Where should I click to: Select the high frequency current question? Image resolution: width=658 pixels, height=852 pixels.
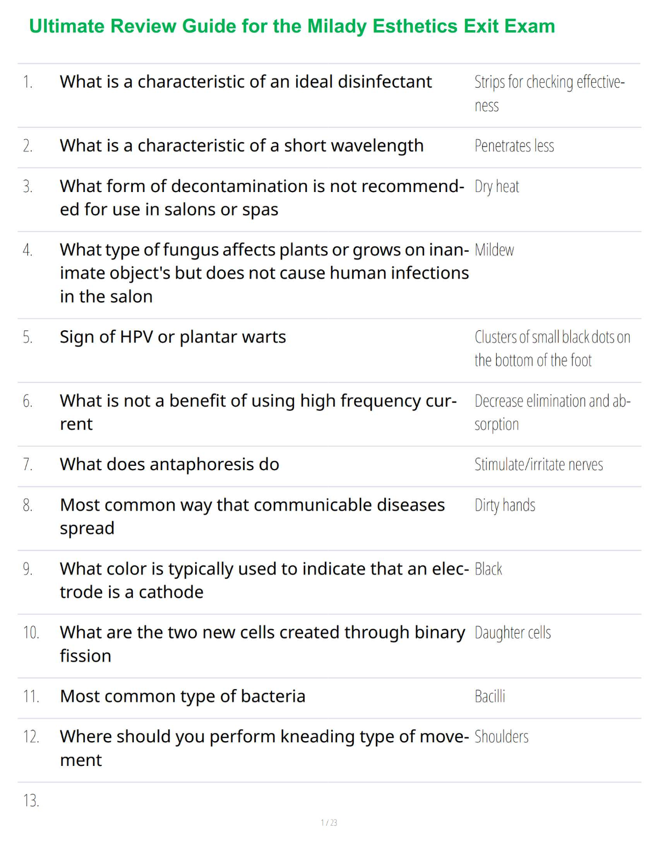coord(258,412)
